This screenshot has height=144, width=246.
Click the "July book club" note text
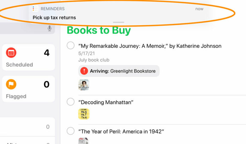coord(94,60)
